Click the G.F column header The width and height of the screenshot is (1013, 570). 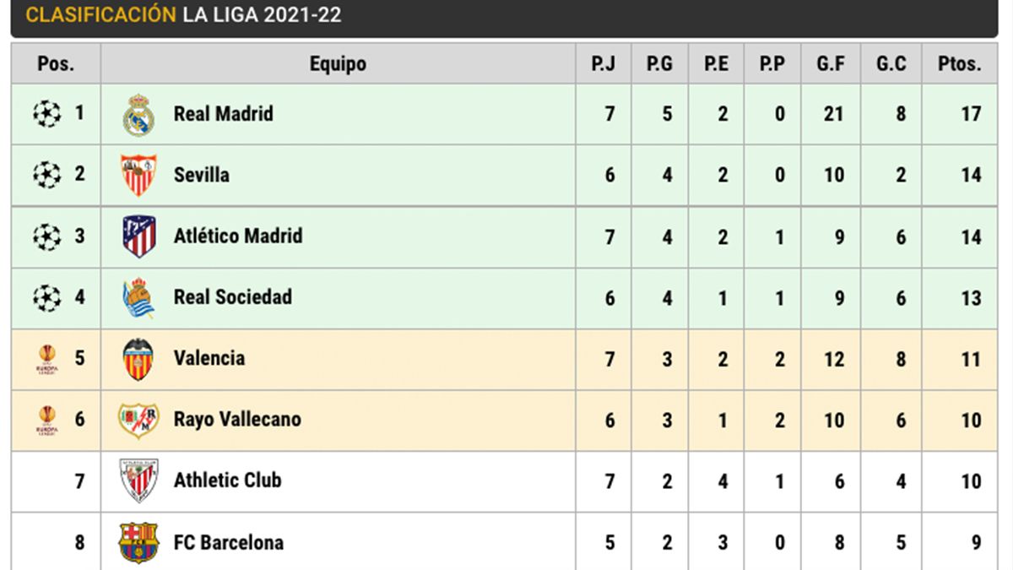pos(831,64)
